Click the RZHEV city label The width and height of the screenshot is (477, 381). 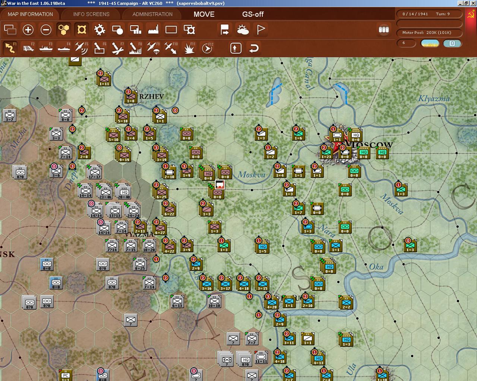coord(151,96)
